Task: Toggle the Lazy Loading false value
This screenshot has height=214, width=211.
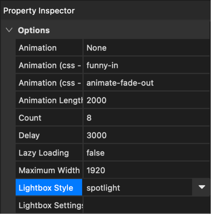Action: (x=96, y=153)
